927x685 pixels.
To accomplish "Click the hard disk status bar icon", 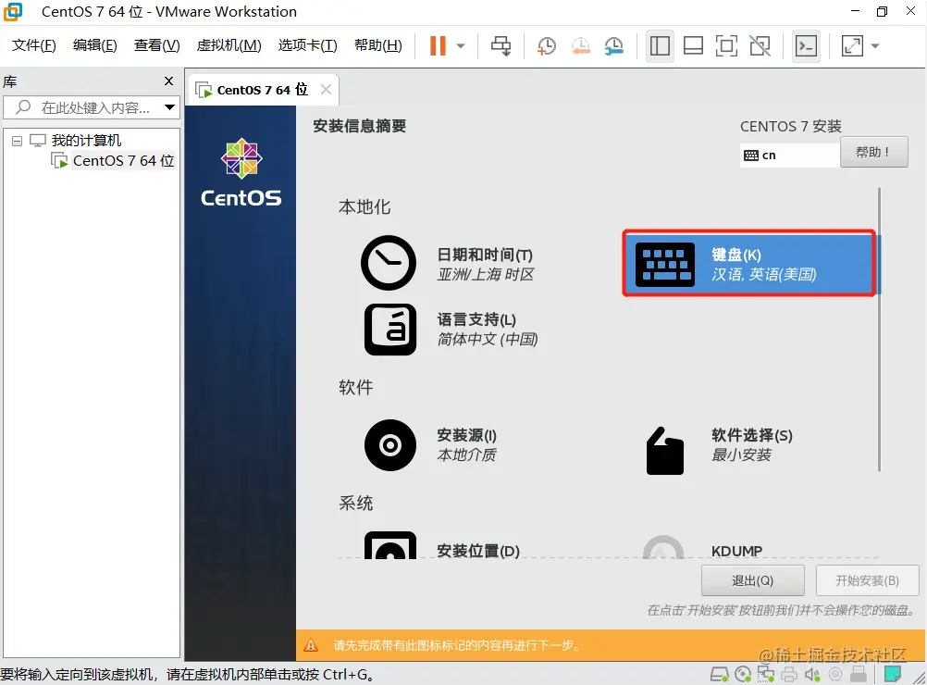I will 720,674.
